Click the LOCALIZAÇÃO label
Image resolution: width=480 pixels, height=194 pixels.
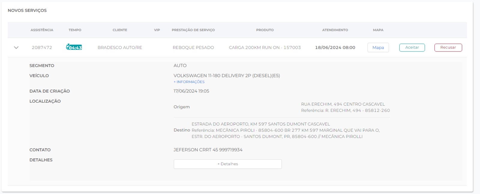[x=45, y=101]
